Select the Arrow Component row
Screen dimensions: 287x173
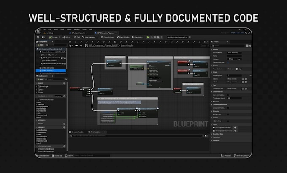[x=53, y=63]
